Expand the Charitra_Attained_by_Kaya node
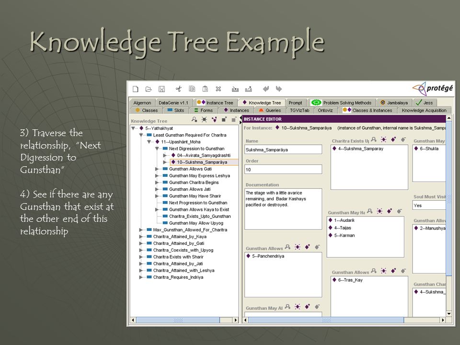This screenshot has height=345, width=460. tap(141, 236)
